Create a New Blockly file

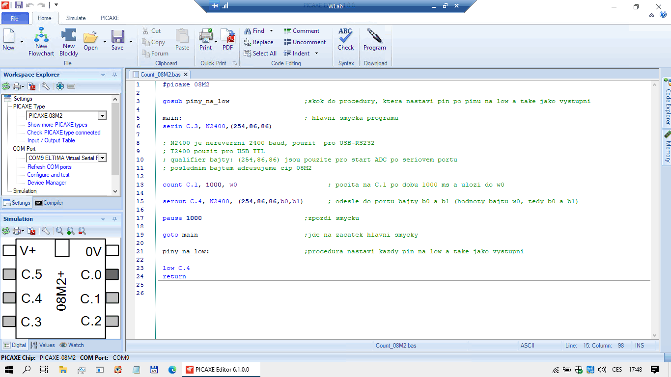[69, 41]
